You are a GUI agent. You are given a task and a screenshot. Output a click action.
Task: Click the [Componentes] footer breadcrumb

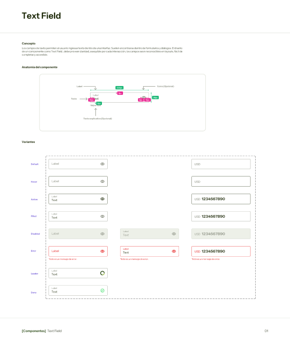pos(34,331)
